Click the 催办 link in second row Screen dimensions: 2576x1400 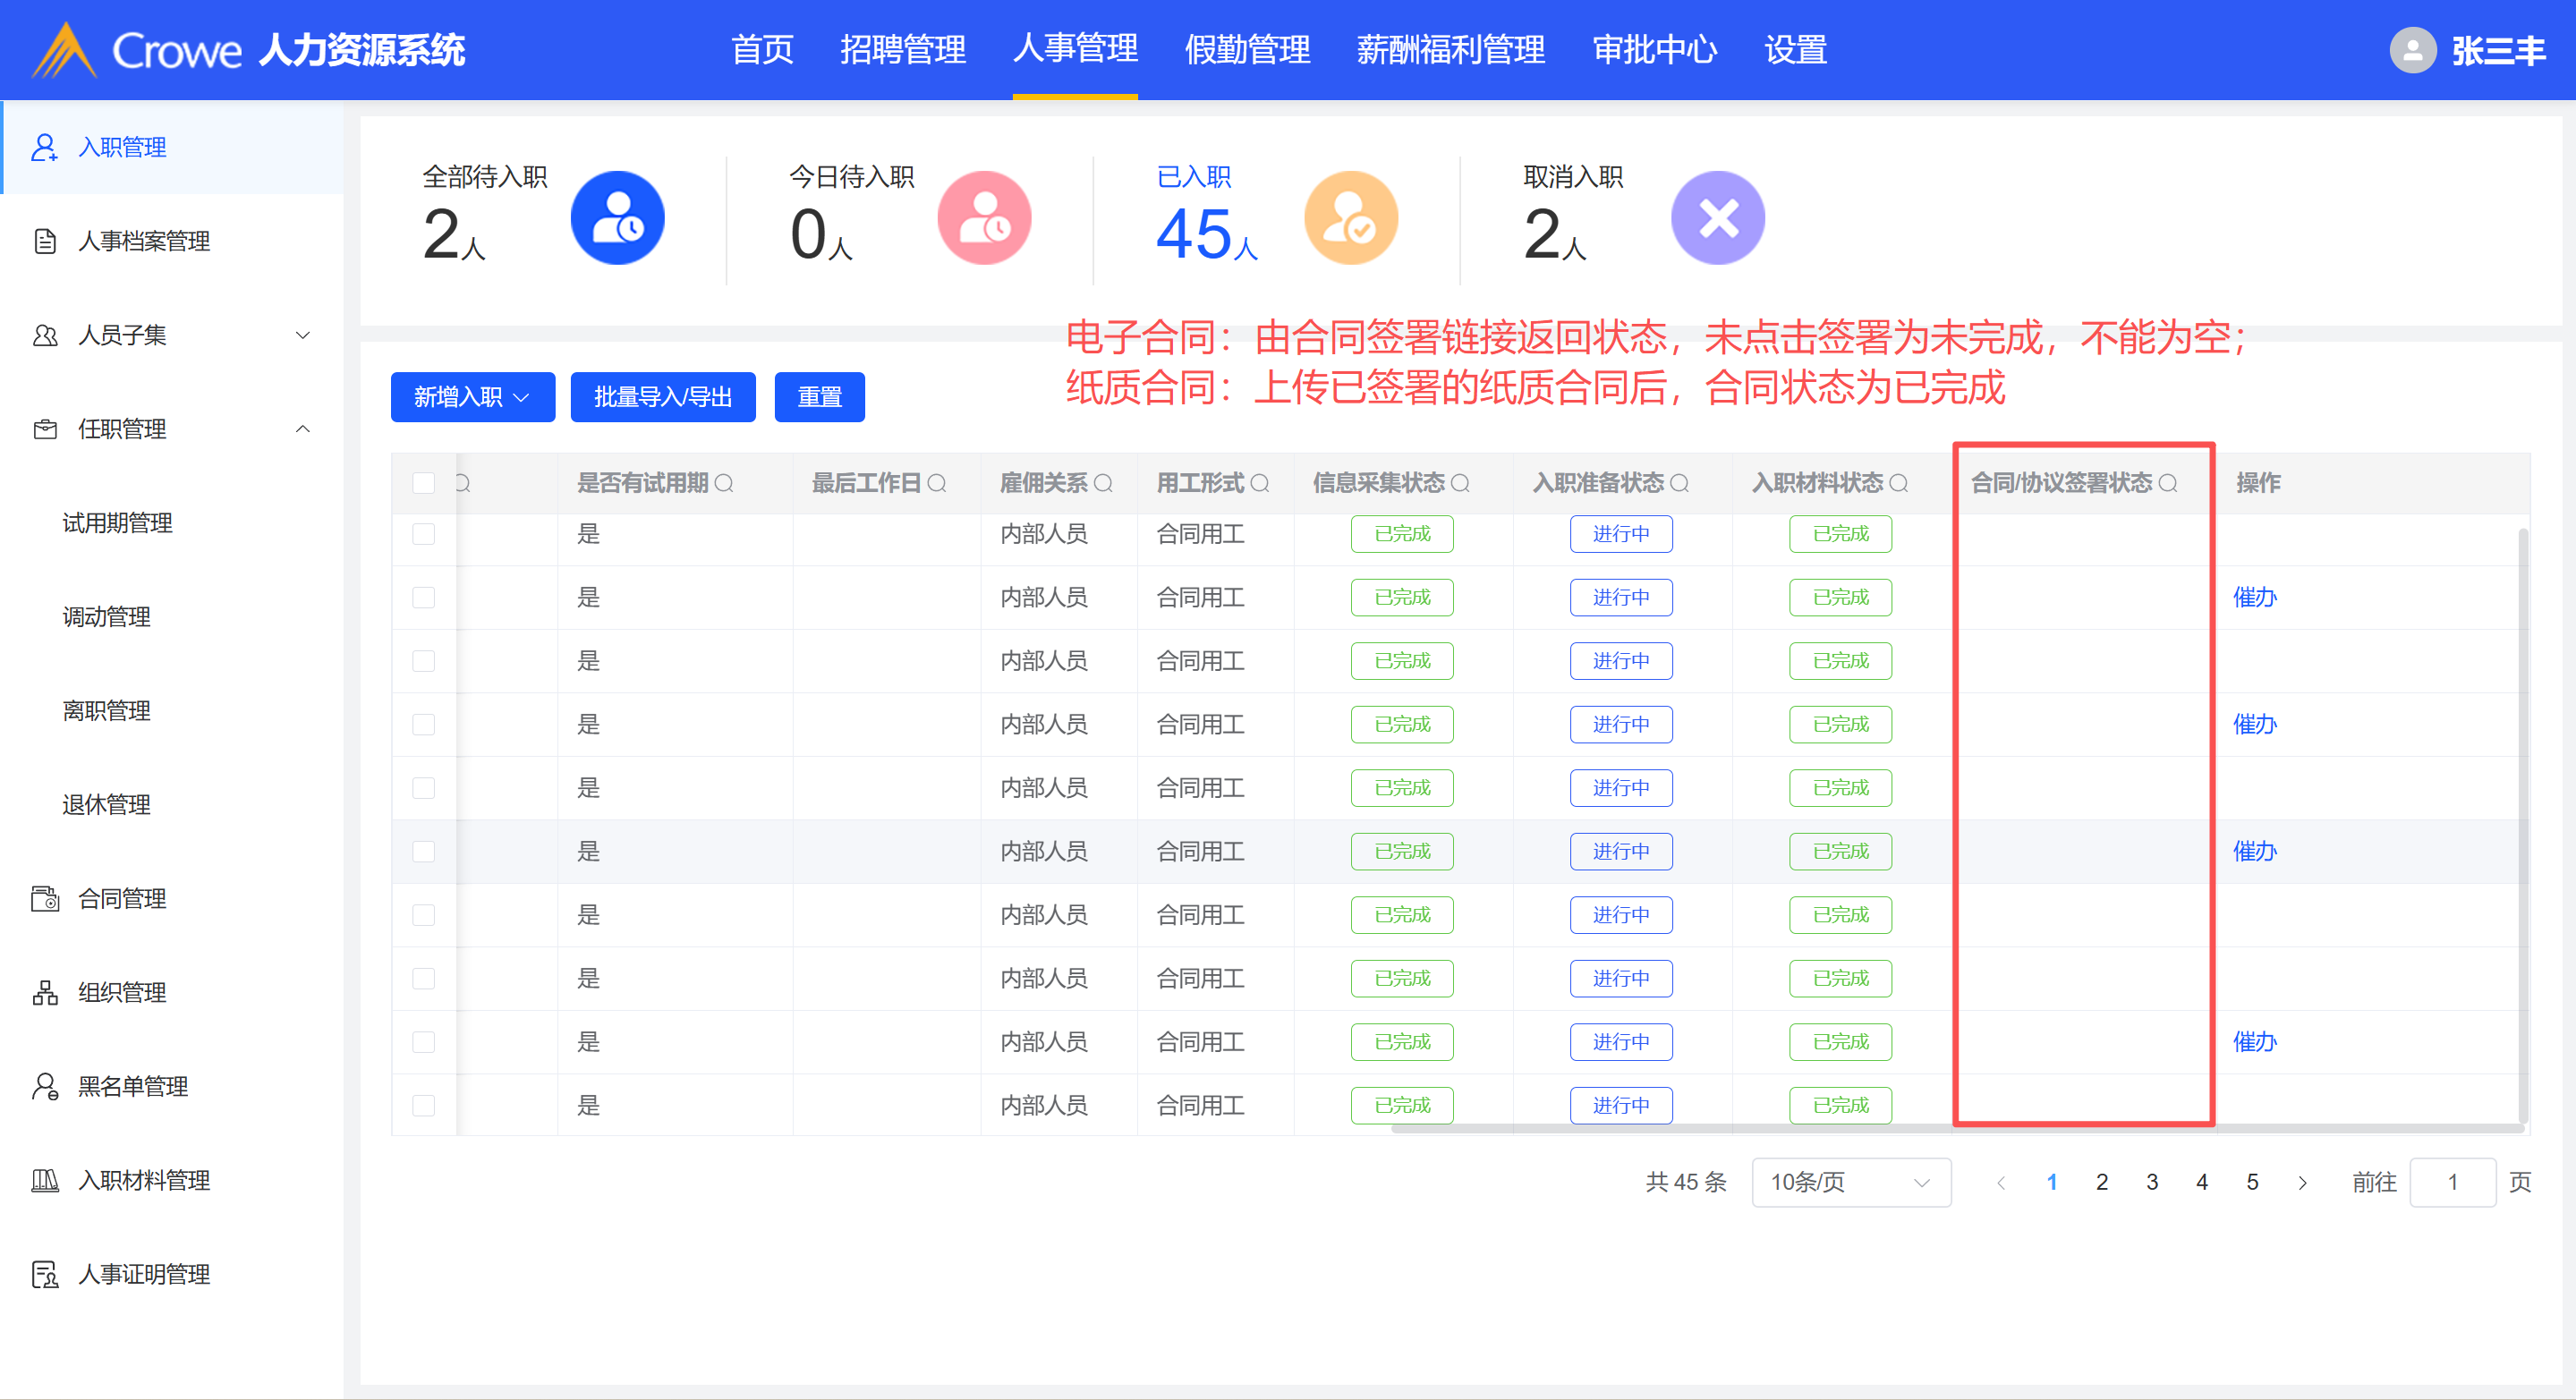pos(2254,597)
